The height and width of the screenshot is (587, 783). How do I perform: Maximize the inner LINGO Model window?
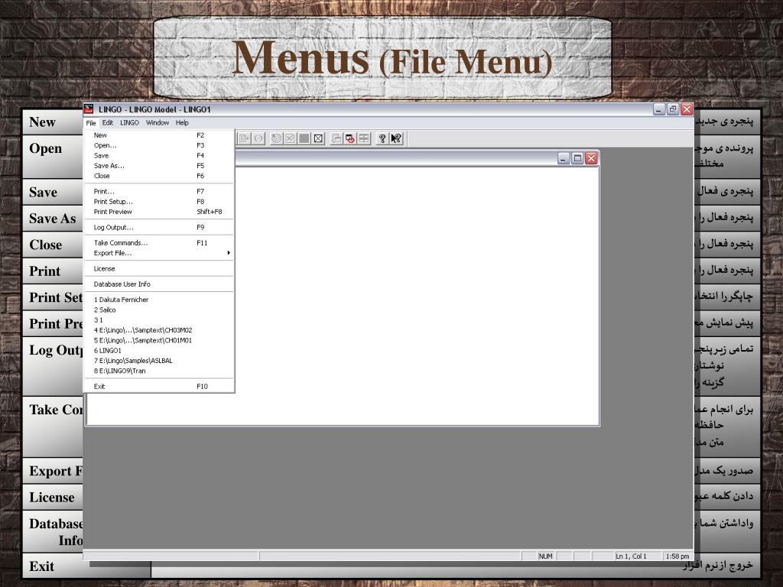click(x=577, y=158)
